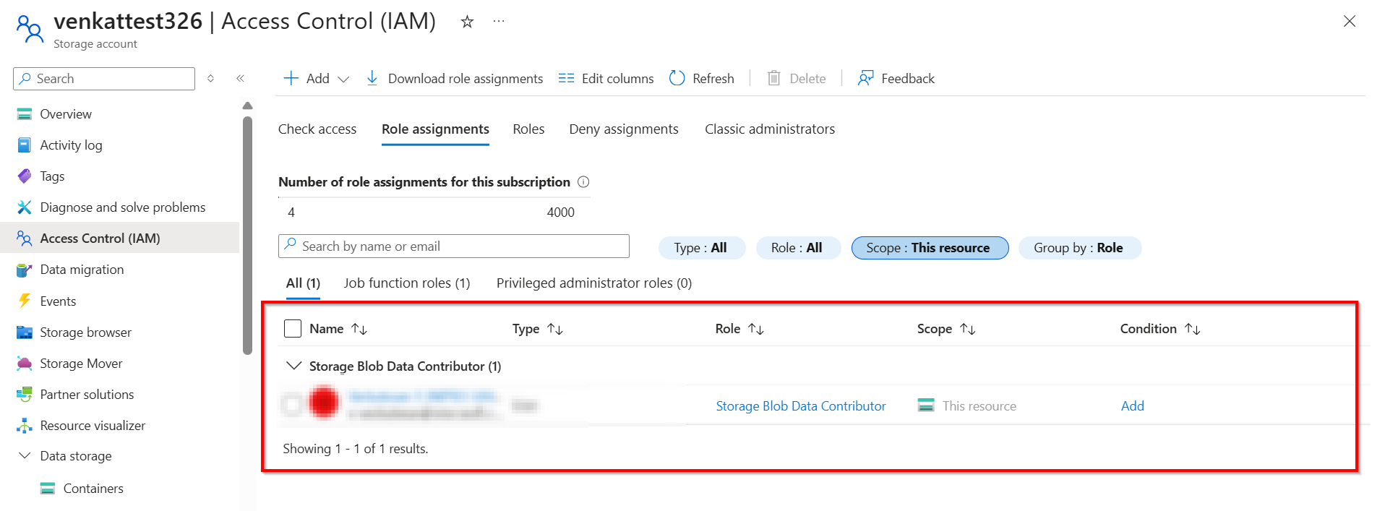Click Edit columns
The width and height of the screenshot is (1385, 511).
(x=606, y=78)
